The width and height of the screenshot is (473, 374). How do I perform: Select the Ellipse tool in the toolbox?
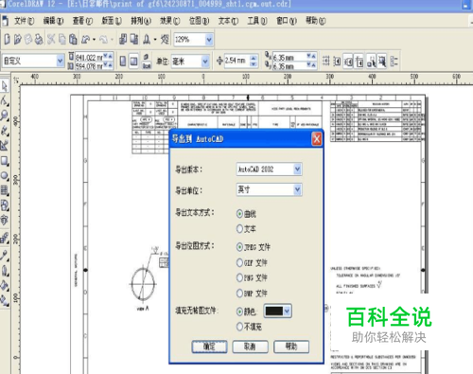pos(5,175)
